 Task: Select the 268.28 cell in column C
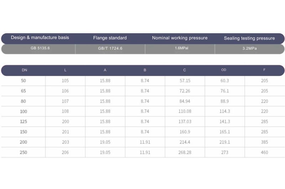click(x=185, y=152)
